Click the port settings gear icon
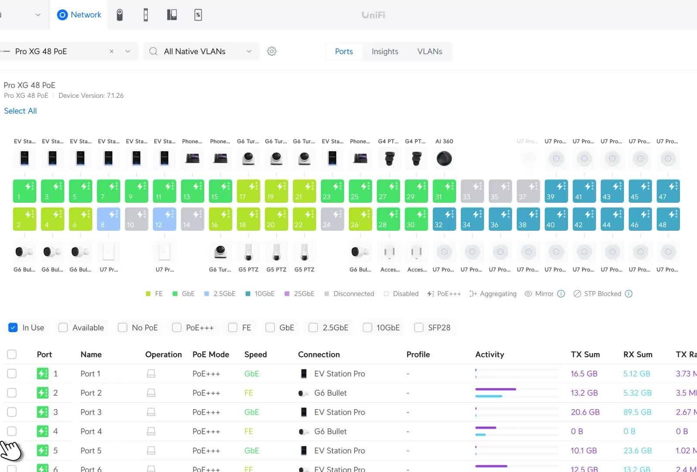The height and width of the screenshot is (472, 697). click(272, 51)
